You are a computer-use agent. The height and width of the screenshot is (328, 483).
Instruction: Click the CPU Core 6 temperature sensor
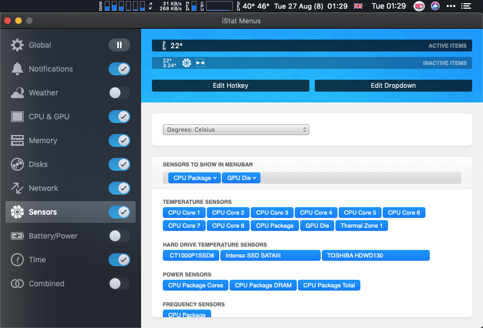(x=404, y=213)
